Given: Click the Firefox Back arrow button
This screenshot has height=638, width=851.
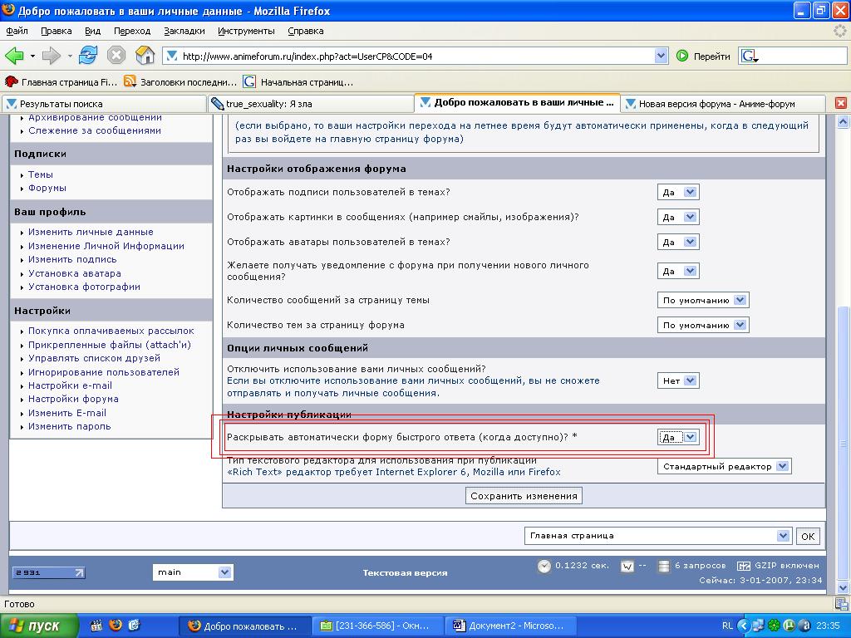Looking at the screenshot, I should pyautogui.click(x=15, y=56).
